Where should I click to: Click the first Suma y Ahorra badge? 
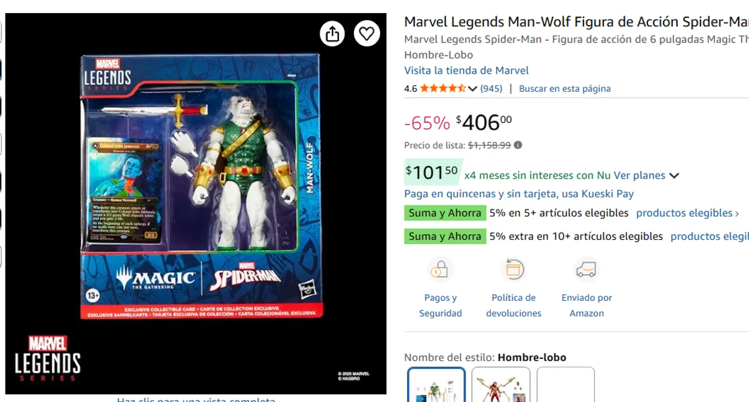[x=445, y=213]
